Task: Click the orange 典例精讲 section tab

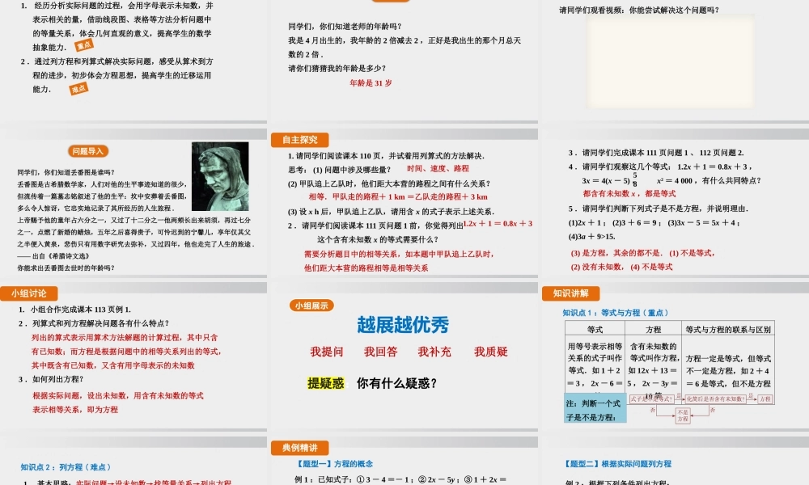Action: tap(300, 448)
